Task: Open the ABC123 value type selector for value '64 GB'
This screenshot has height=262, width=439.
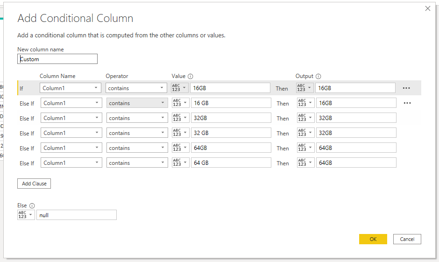Action: point(181,163)
